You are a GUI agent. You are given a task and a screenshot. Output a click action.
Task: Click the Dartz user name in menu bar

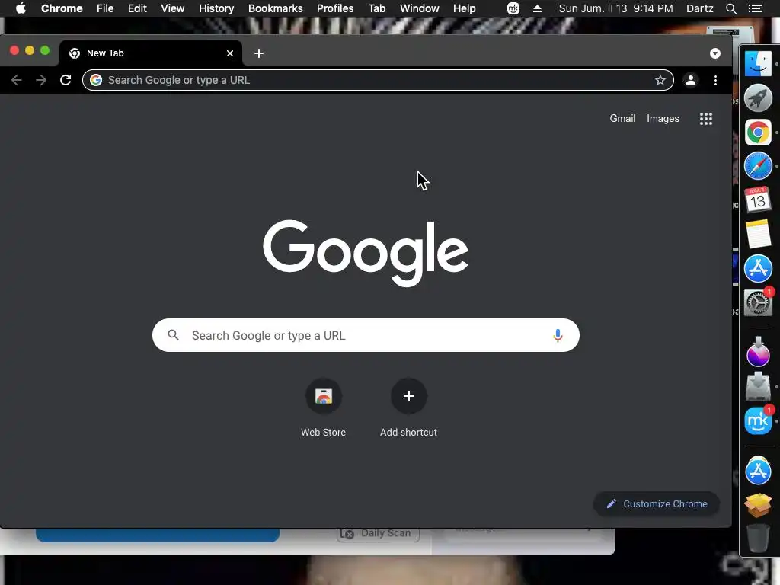[x=699, y=8]
